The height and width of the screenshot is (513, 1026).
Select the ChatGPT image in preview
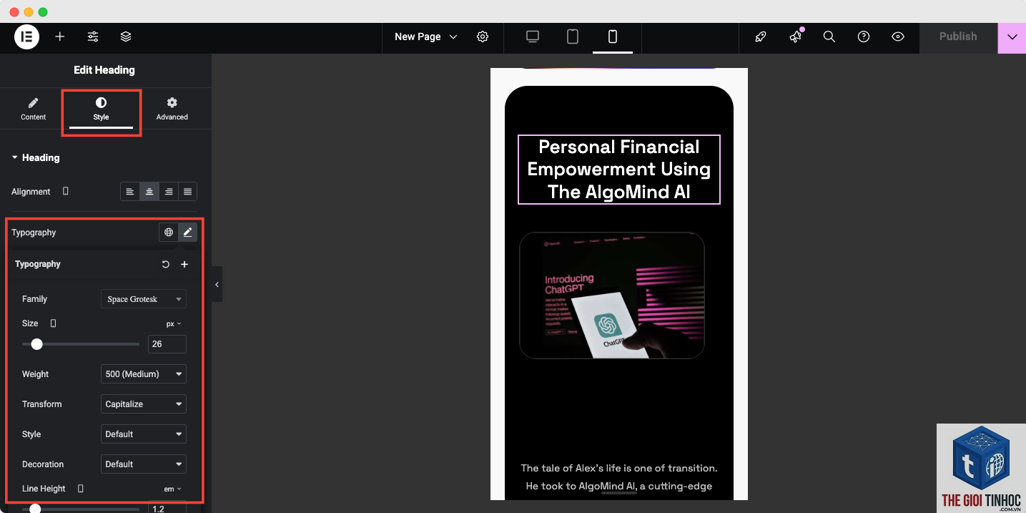click(612, 295)
